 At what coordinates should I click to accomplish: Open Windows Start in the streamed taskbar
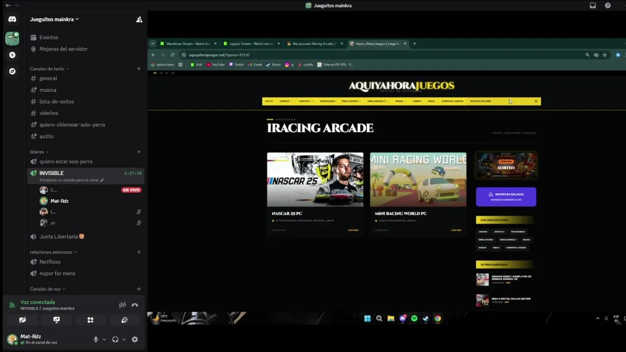[x=367, y=318]
